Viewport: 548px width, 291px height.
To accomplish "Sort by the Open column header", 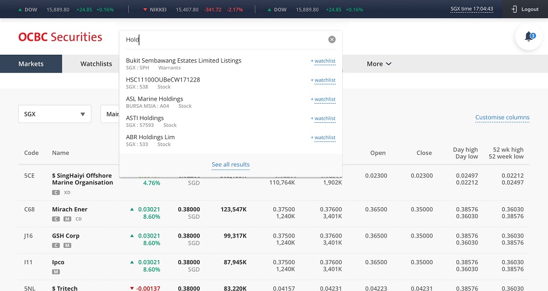I will [378, 153].
